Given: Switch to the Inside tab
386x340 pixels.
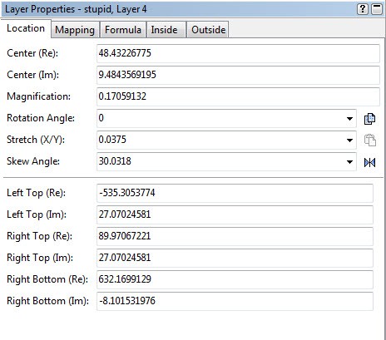Looking at the screenshot, I should (166, 30).
